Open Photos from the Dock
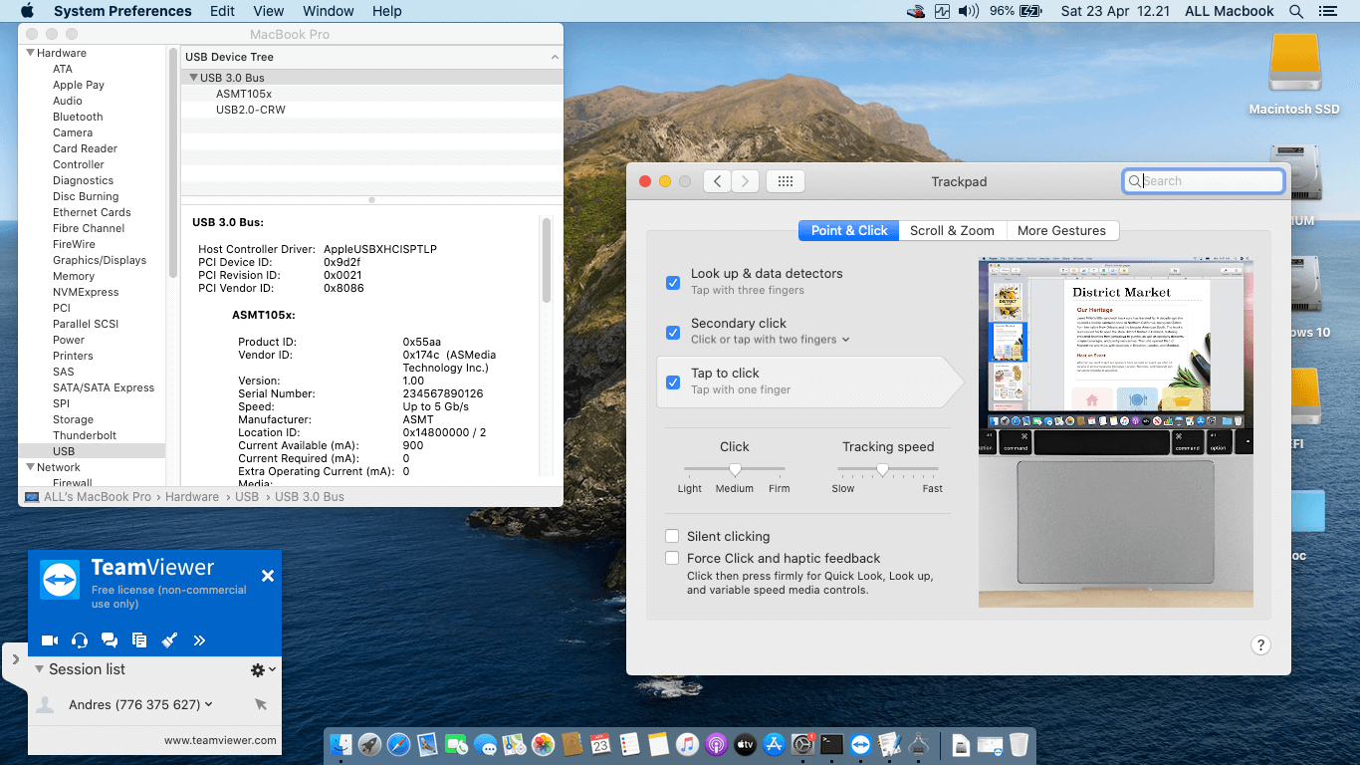The height and width of the screenshot is (765, 1360). click(543, 744)
